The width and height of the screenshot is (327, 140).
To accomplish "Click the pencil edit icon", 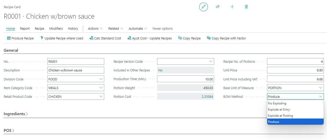I will 204,7.
